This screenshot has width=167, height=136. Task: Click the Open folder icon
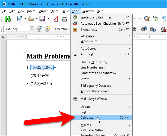point(31,19)
